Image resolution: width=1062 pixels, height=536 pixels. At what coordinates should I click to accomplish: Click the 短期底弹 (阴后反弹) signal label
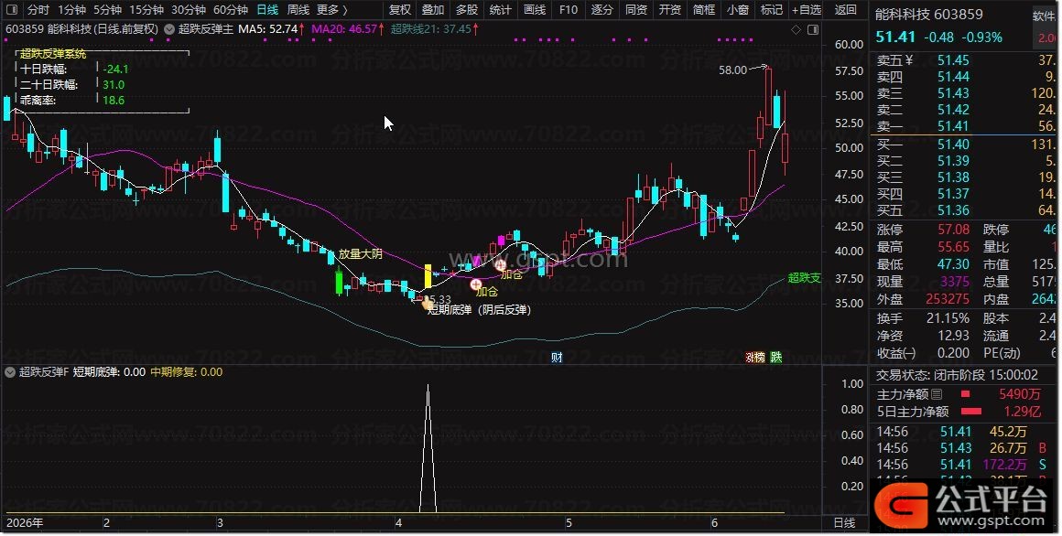[x=479, y=310]
